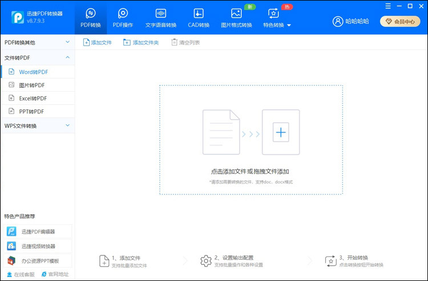This screenshot has width=428, height=281.
Task: Maximize the converter window
Action: [x=410, y=6]
